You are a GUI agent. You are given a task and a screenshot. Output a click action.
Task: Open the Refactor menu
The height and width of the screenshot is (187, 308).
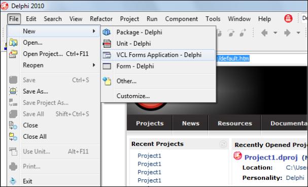[101, 19]
